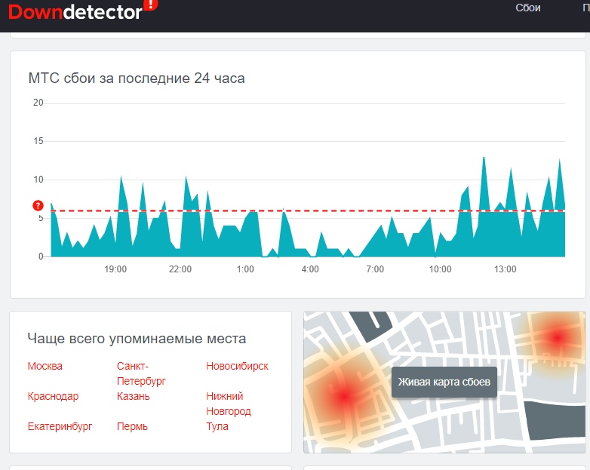This screenshot has width=590, height=470.
Task: Open the Живая карта сбоев button
Action: (444, 382)
